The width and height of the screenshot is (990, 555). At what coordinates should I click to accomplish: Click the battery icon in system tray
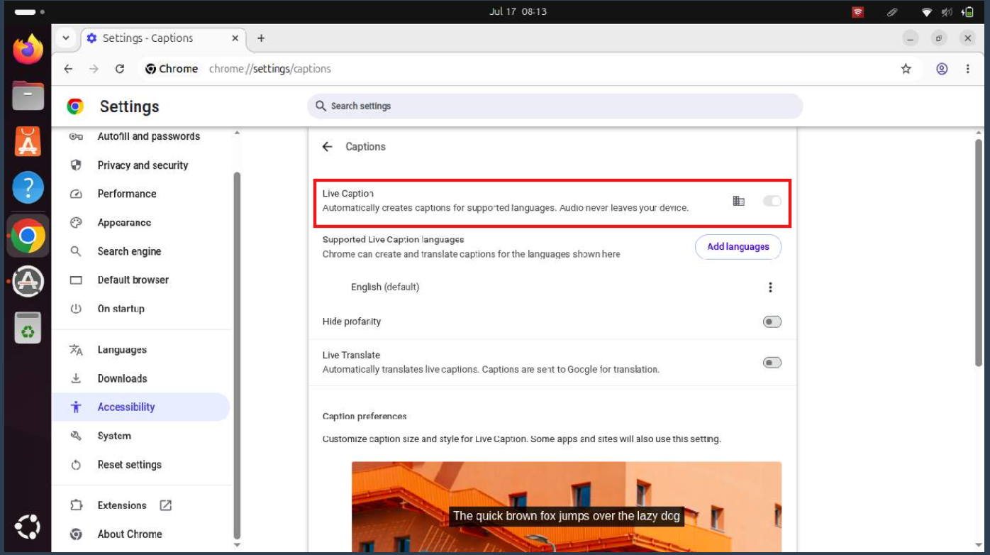coord(967,12)
